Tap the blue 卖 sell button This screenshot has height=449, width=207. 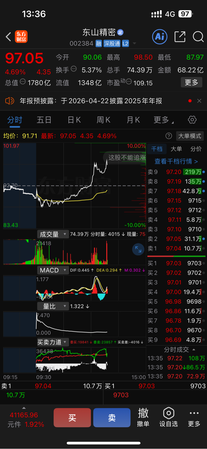tap(112, 418)
